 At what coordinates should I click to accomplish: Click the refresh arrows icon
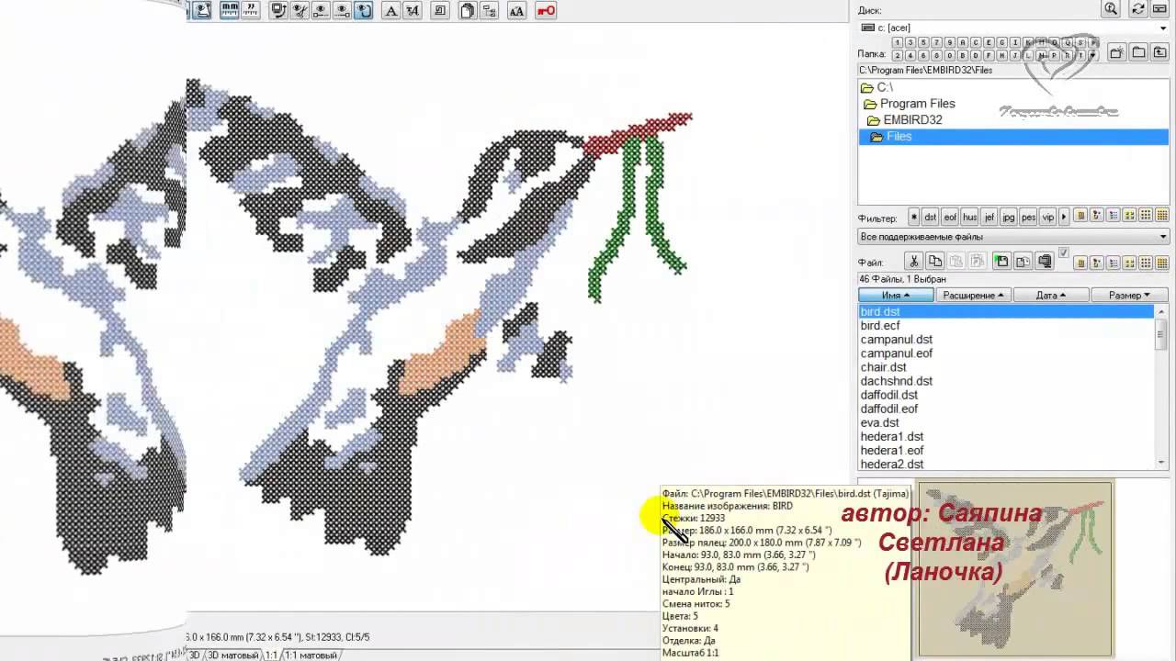[x=1138, y=9]
